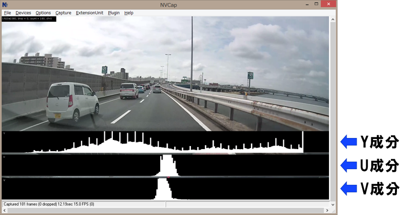Click the NVCap app icon in title bar

(x=5, y=5)
